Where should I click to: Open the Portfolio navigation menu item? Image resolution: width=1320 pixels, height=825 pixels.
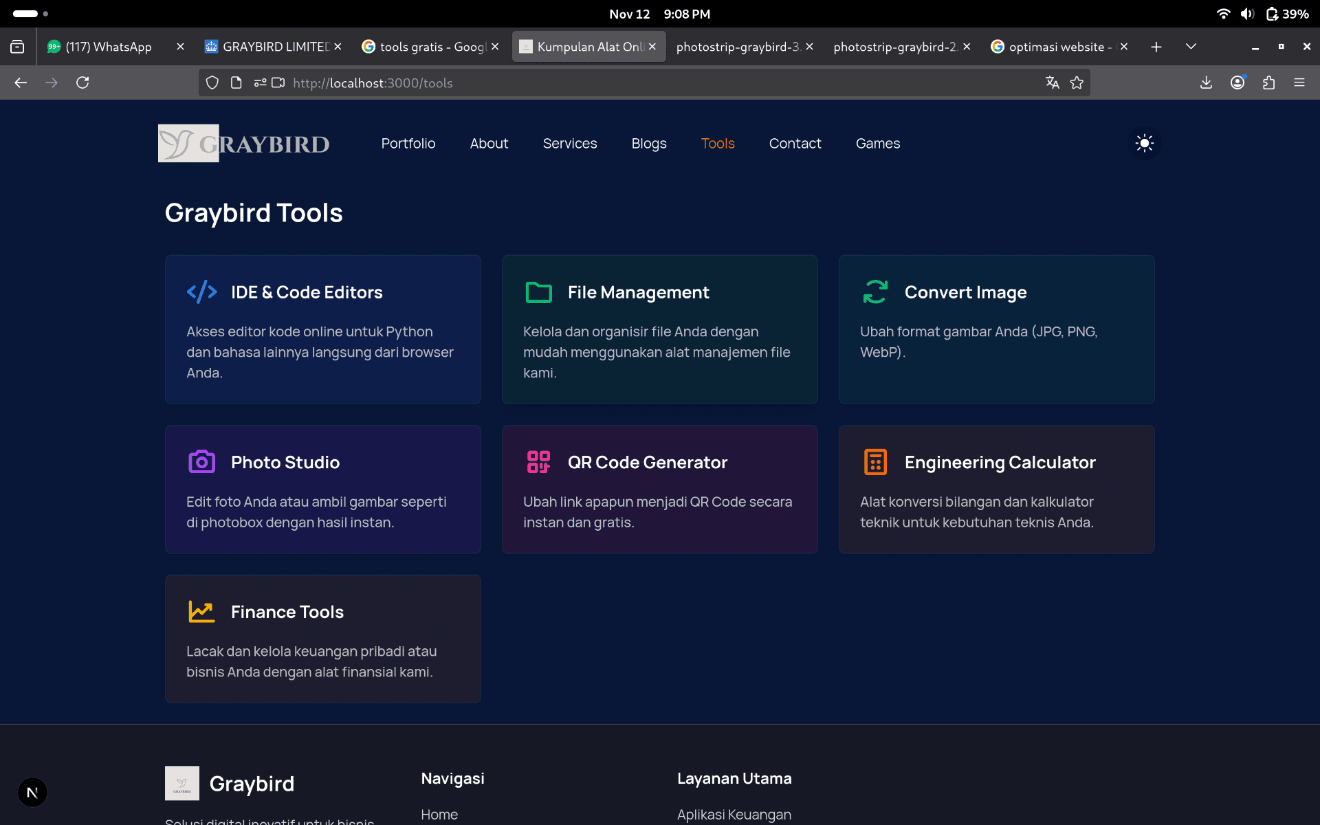pyautogui.click(x=408, y=143)
